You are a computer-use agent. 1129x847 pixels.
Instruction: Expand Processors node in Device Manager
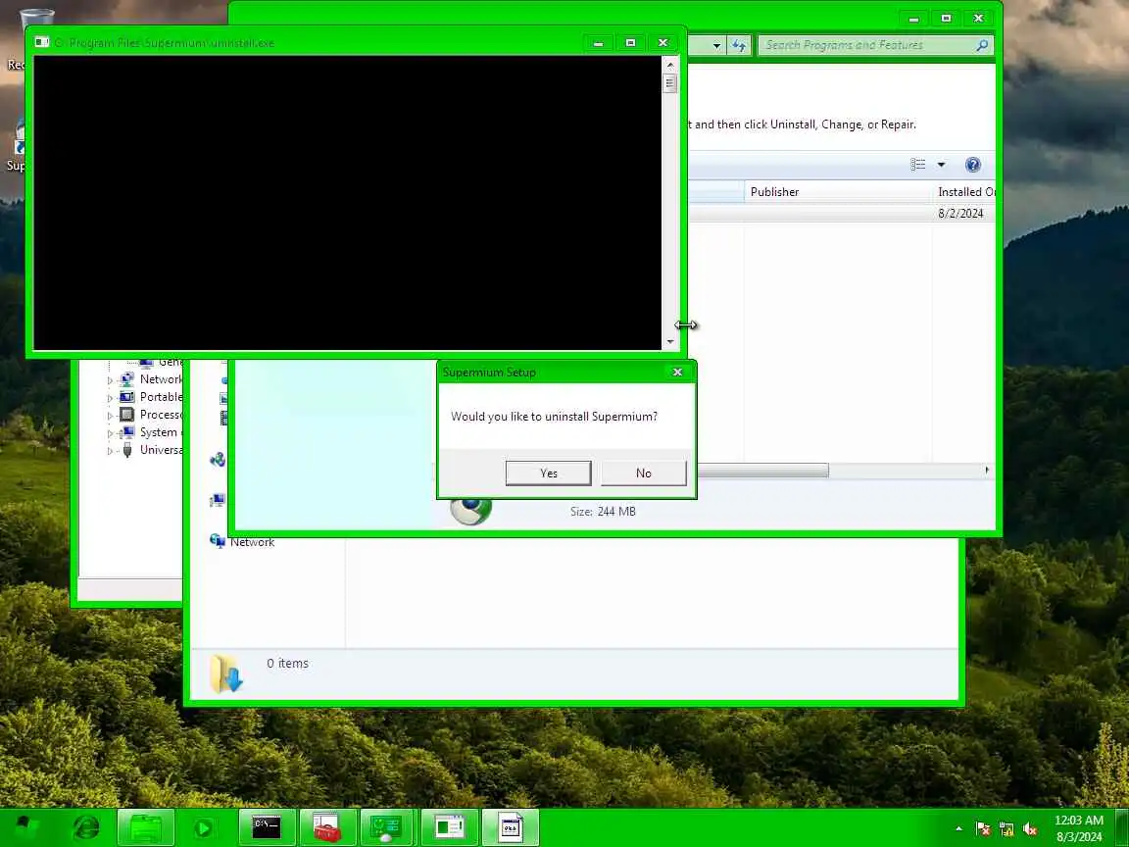(x=110, y=416)
